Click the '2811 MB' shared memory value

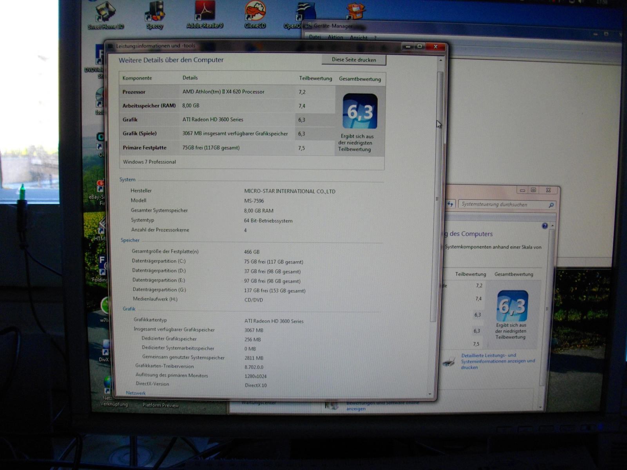coord(254,358)
